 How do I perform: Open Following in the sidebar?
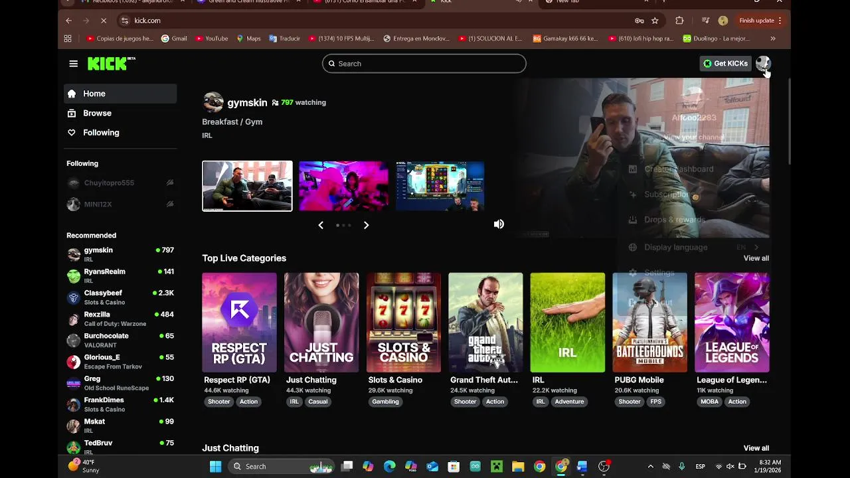click(120, 133)
